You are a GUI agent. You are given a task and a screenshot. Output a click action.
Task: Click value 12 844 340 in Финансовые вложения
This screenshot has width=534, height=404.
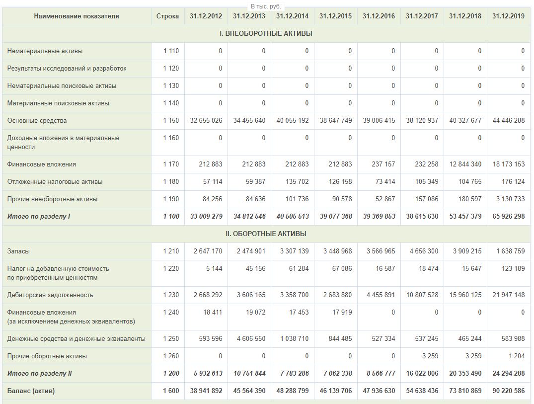(x=465, y=164)
